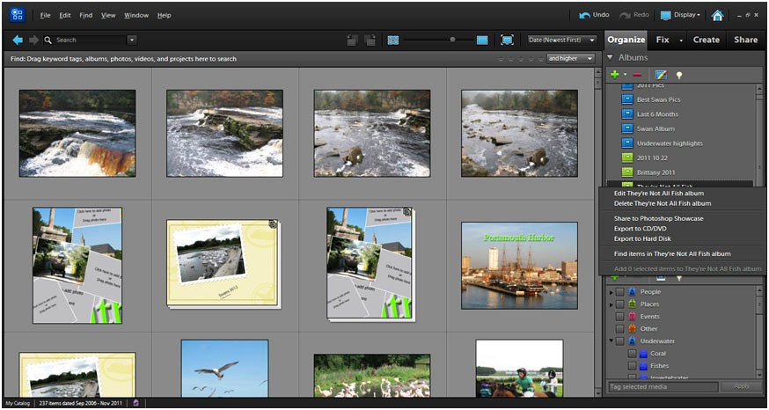Click the Redo arrow icon
The height and width of the screenshot is (410, 769).
pyautogui.click(x=625, y=15)
